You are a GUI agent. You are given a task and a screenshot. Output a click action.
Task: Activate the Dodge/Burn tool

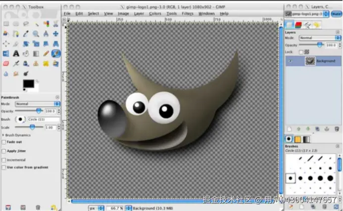coord(26,74)
